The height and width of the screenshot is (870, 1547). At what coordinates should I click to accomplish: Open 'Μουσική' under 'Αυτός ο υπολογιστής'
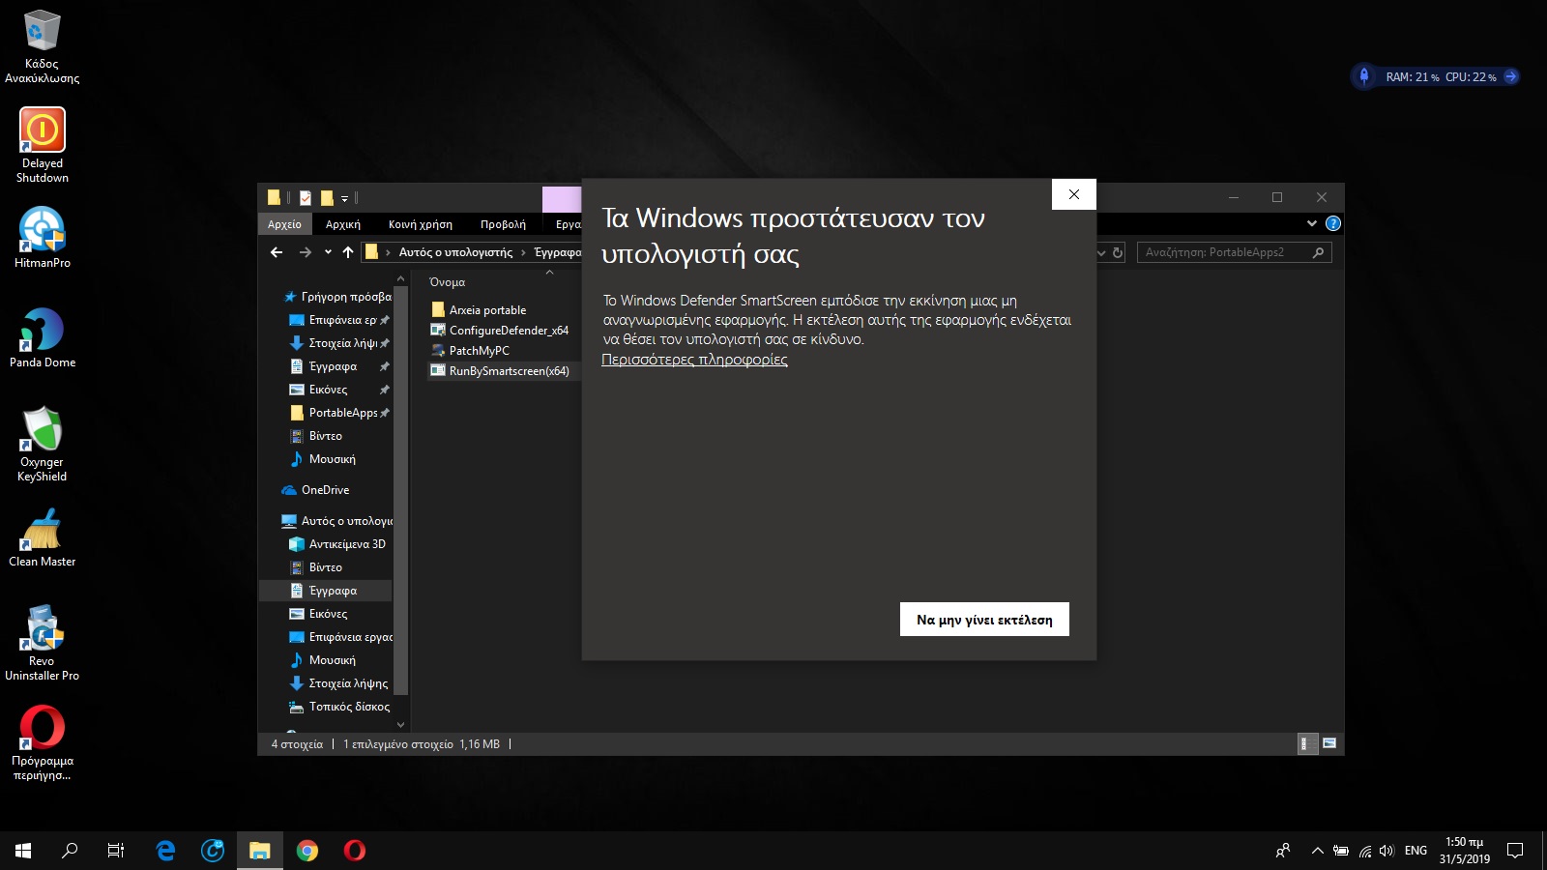click(x=323, y=660)
